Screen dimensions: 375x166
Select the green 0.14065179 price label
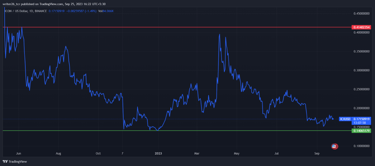361,131
